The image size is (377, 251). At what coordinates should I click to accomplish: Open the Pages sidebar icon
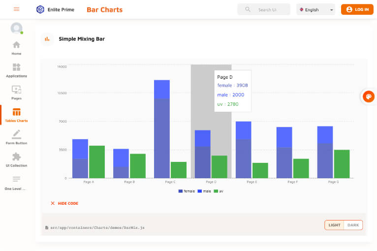click(16, 90)
